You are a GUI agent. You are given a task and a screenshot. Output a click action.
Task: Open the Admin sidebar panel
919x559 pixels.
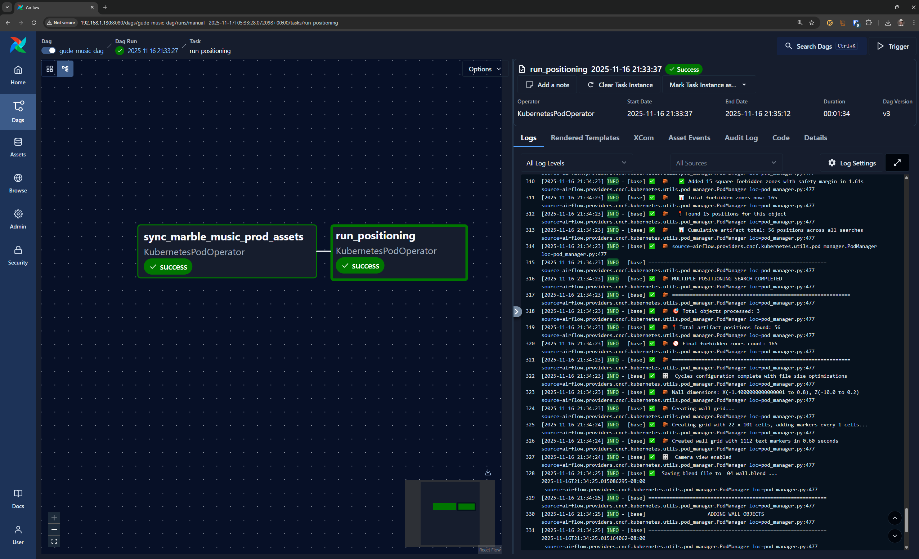(18, 219)
